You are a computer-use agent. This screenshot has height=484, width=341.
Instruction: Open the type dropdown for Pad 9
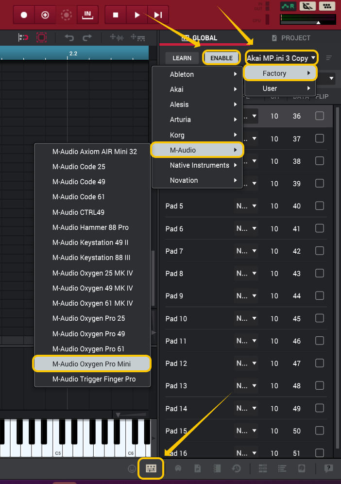[x=246, y=296]
